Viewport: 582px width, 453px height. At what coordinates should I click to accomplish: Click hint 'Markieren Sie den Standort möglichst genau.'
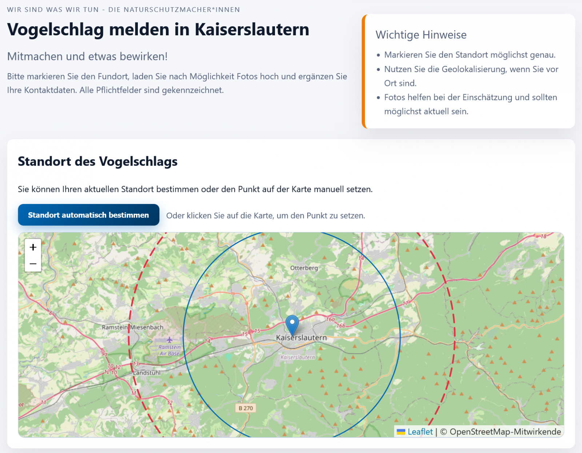coord(470,55)
